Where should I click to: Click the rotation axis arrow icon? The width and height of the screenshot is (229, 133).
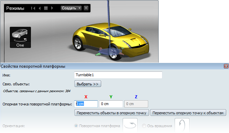(182, 125)
